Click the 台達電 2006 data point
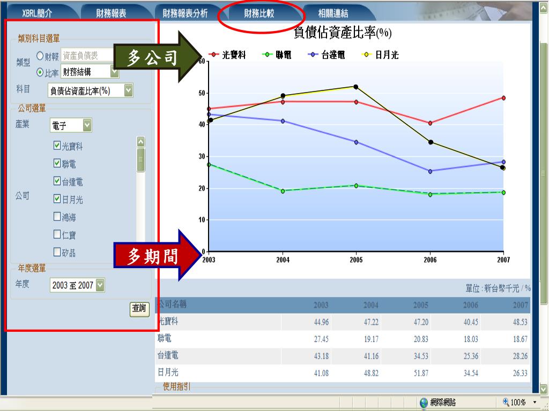 pyautogui.click(x=431, y=172)
